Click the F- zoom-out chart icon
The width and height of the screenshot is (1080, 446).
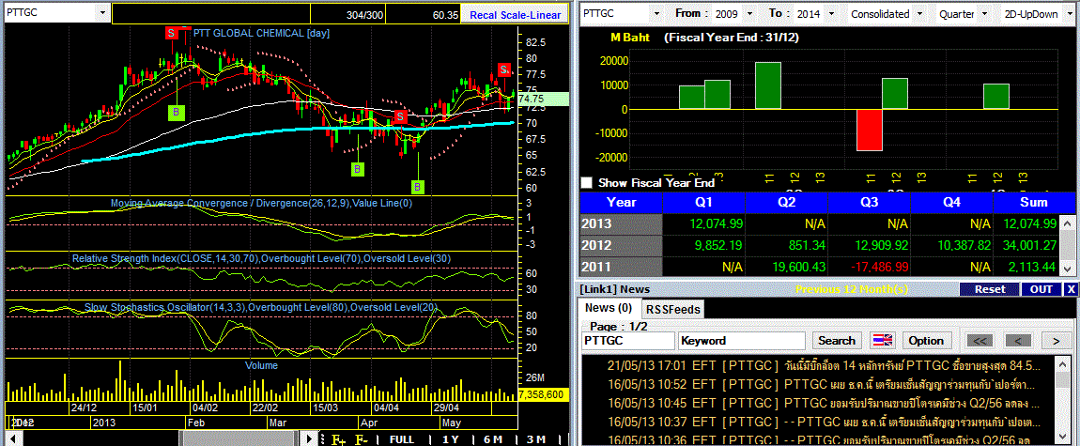point(362,439)
